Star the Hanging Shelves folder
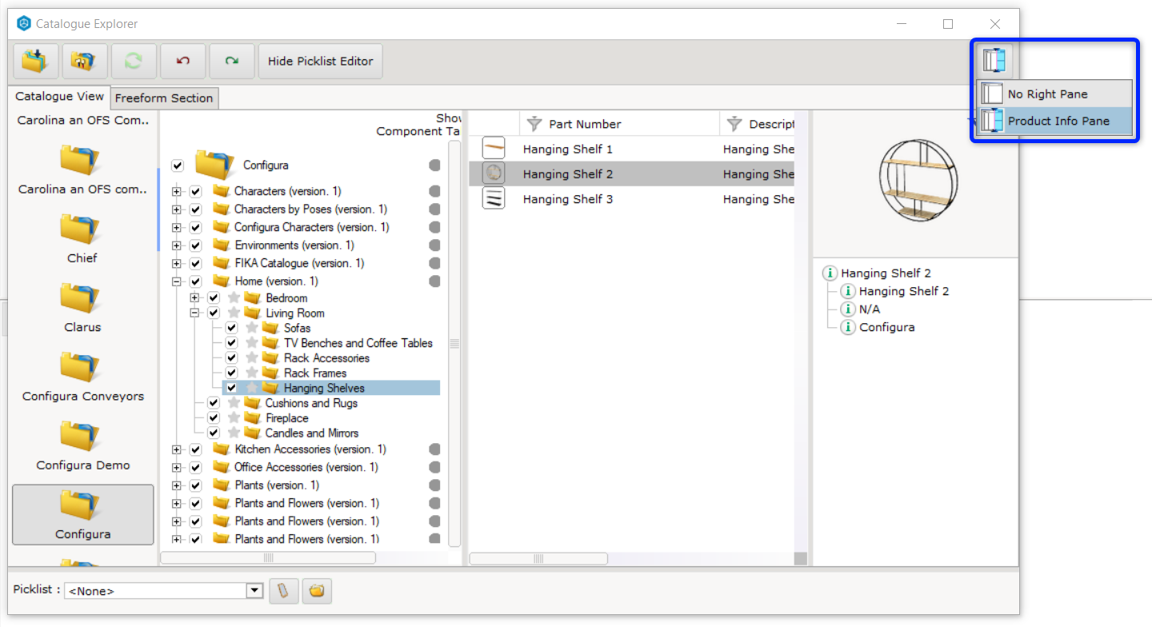The height and width of the screenshot is (627, 1152). (251, 388)
